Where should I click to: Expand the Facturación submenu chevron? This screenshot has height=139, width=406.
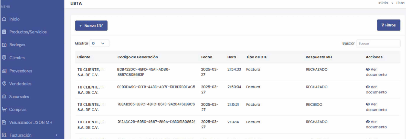pyautogui.click(x=56, y=135)
